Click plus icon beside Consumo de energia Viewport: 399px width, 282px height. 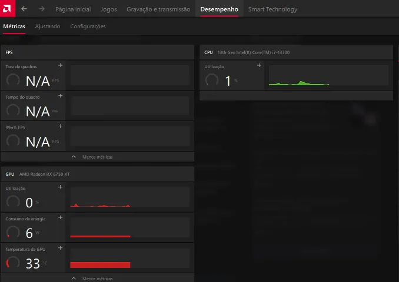tap(60, 217)
